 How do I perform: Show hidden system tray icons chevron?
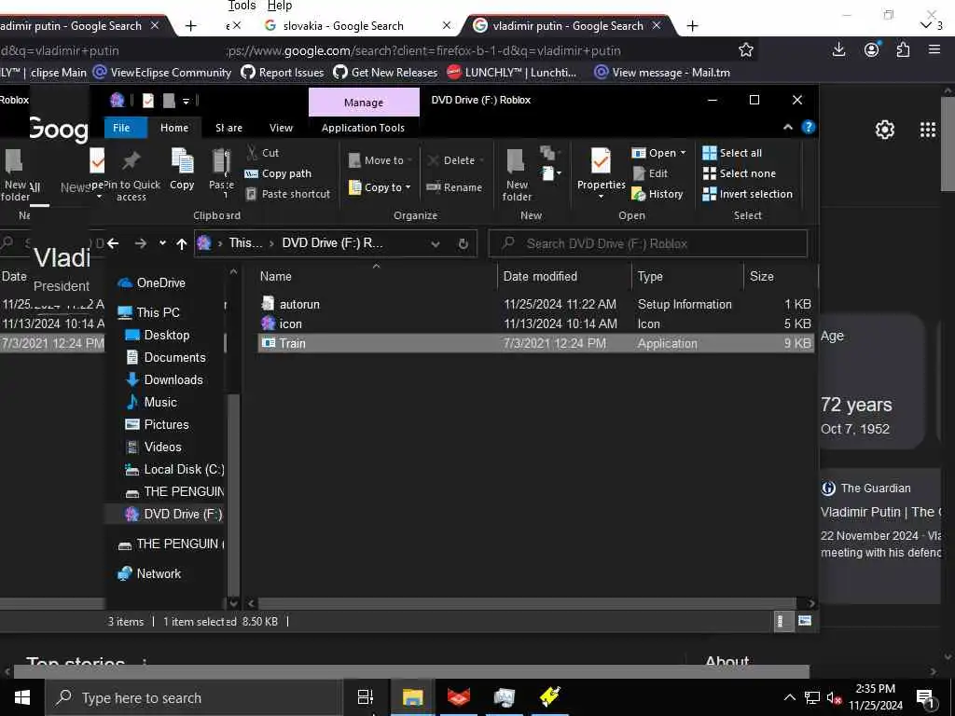789,697
